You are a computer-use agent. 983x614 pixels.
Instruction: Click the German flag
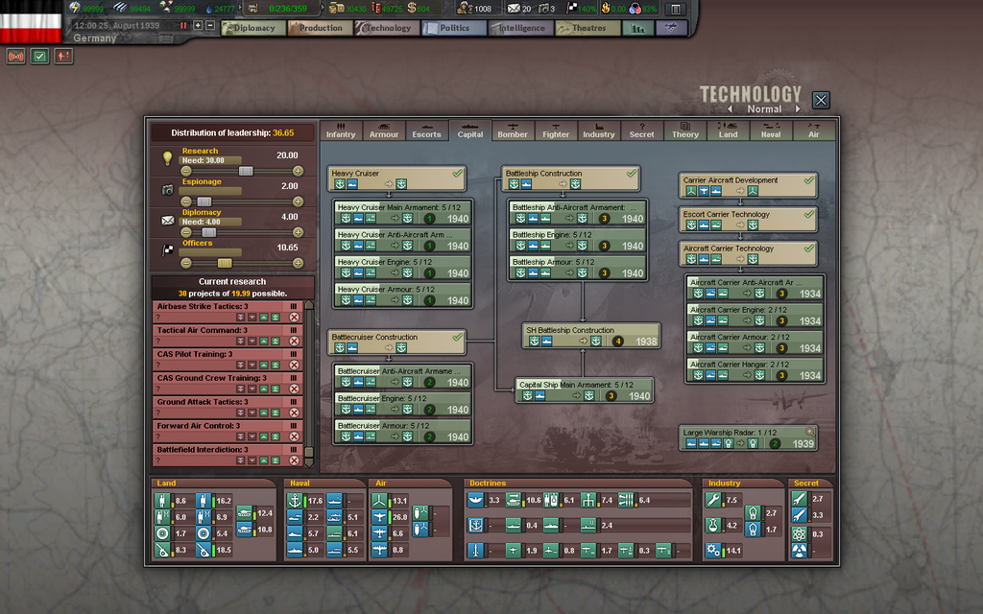31,23
